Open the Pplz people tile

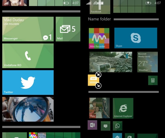[x=99, y=108]
